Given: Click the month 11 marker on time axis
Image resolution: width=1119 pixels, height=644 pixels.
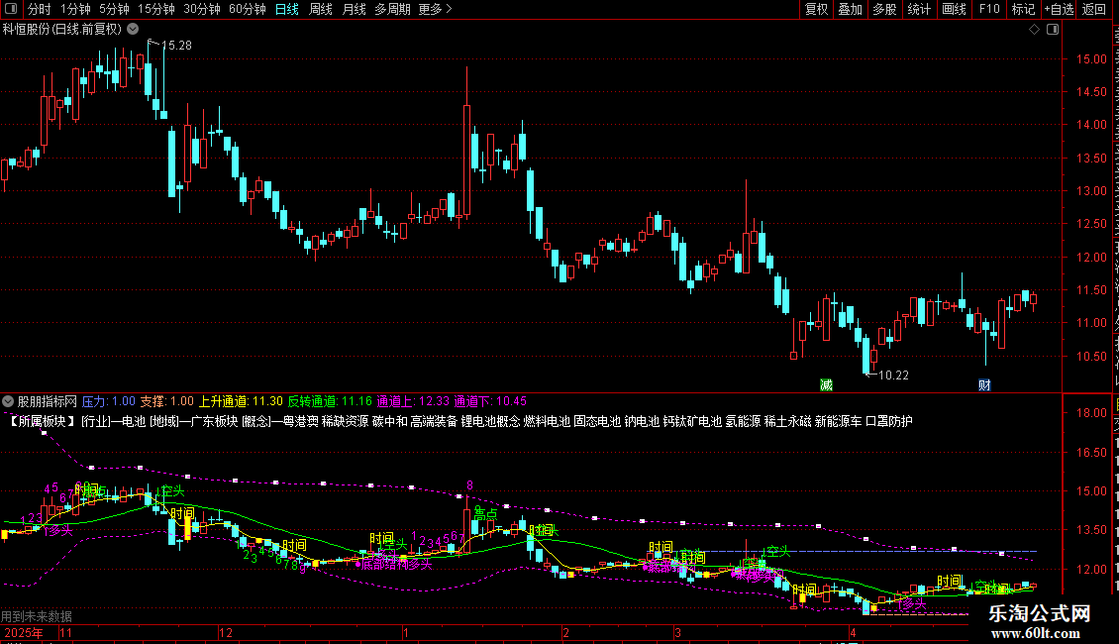Looking at the screenshot, I should (x=65, y=632).
